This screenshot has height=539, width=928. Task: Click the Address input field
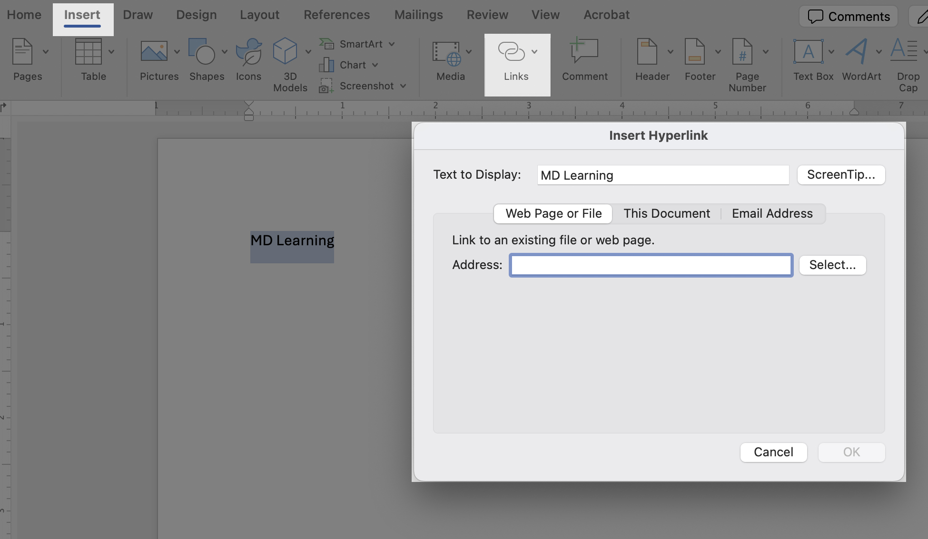tap(651, 265)
